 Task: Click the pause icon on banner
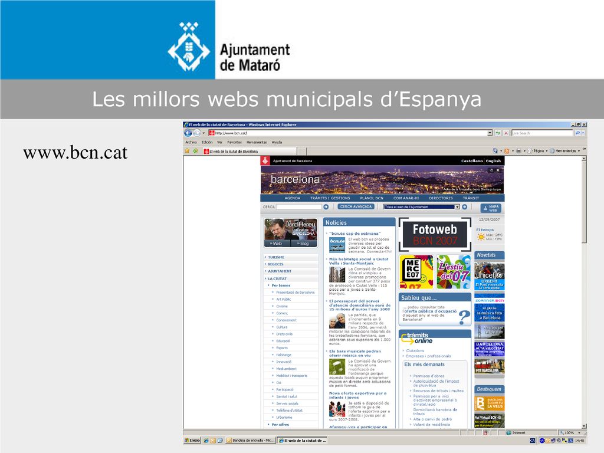(498, 170)
